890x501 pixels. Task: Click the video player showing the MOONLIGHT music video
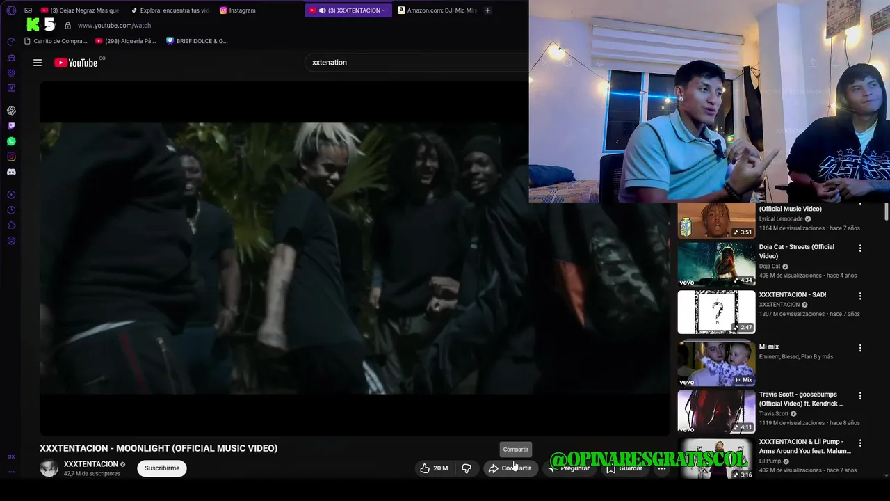point(355,259)
